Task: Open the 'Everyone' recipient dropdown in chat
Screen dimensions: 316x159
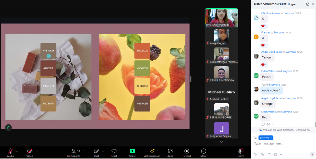Action: click(266, 138)
